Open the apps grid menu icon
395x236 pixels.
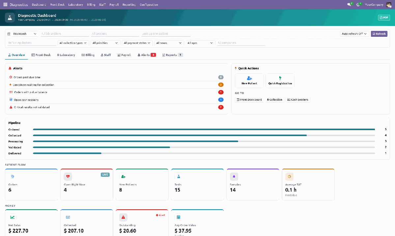click(x=5, y=5)
